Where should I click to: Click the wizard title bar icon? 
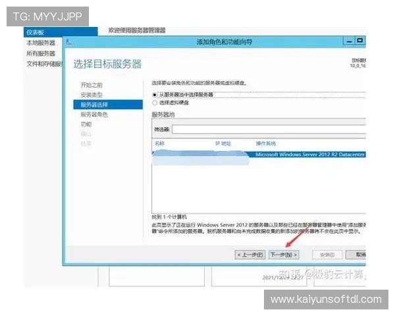tap(68, 42)
